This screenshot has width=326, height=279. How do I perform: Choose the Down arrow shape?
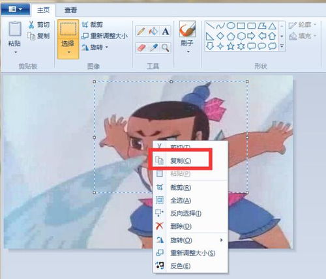point(210,46)
